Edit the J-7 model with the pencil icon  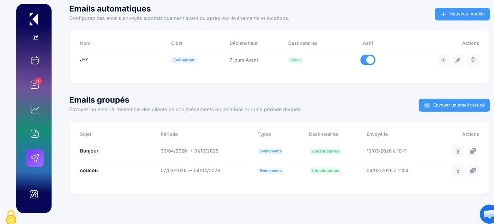point(458,60)
